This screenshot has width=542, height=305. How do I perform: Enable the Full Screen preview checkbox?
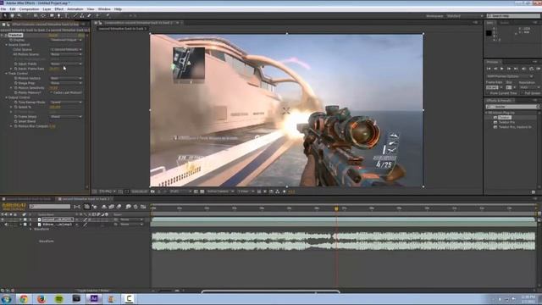[x=523, y=93]
